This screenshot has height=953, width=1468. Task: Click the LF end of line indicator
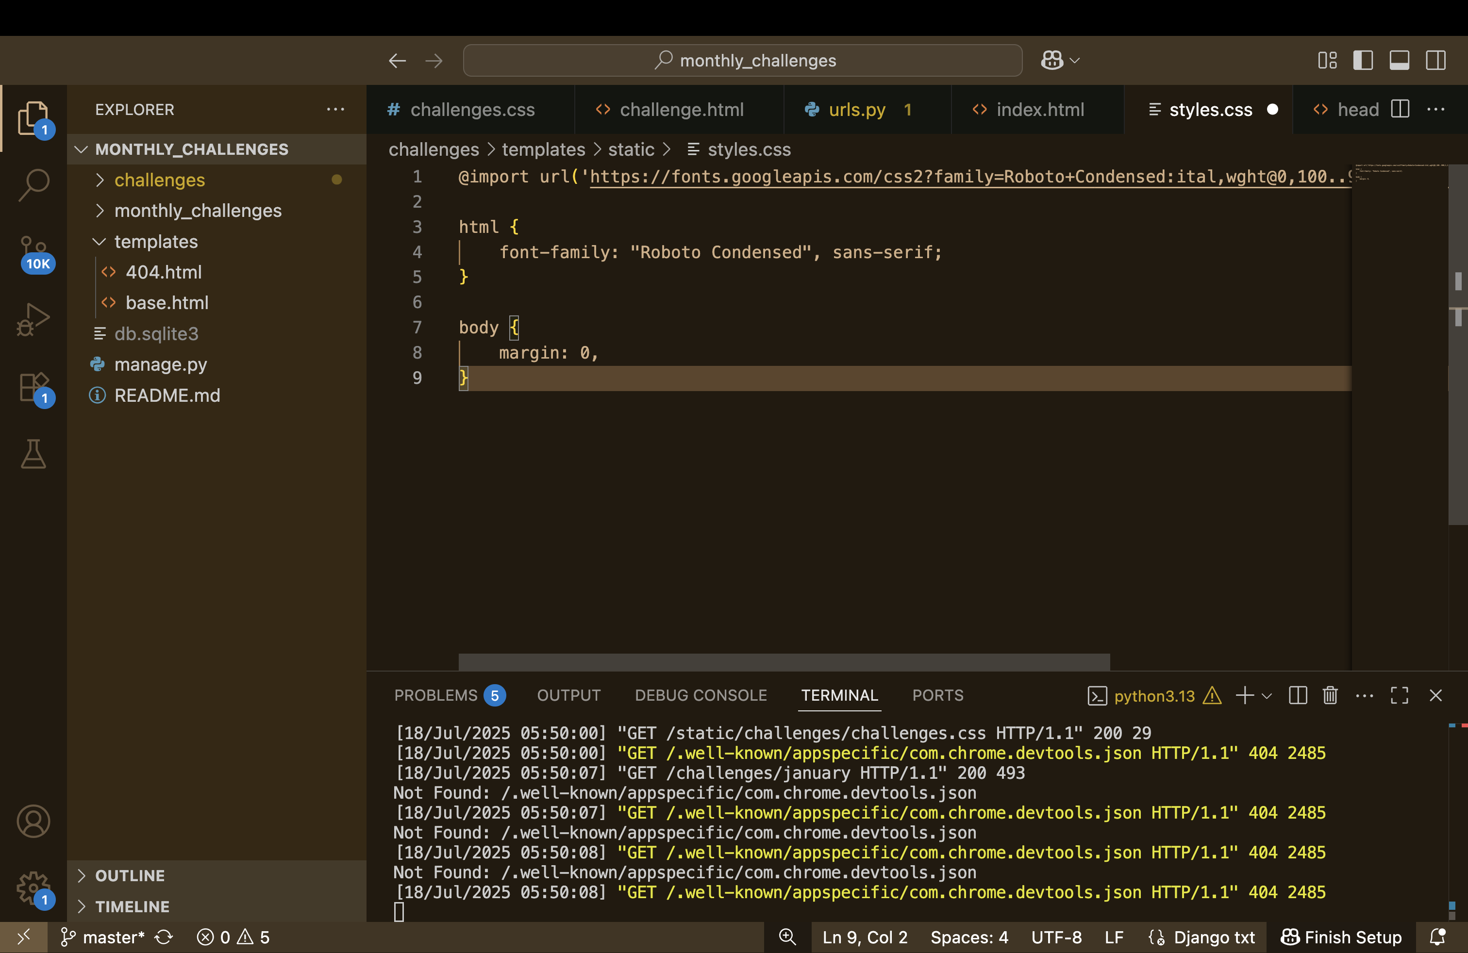click(x=1113, y=937)
